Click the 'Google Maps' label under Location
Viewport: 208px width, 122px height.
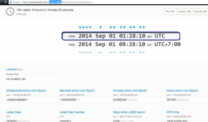click(x=12, y=74)
